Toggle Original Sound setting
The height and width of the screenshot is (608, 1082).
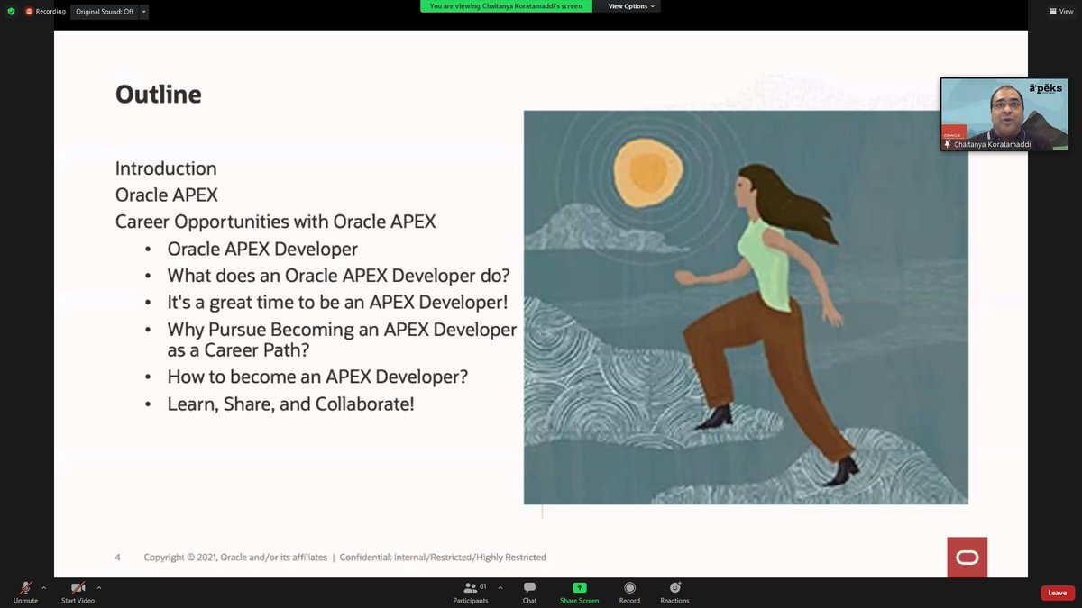(x=104, y=12)
